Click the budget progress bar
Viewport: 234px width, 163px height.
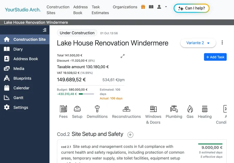86,94
